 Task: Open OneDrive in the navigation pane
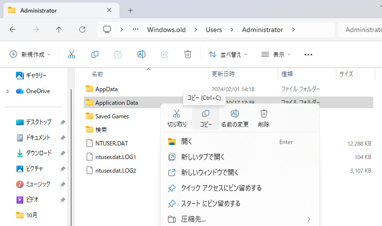[33, 91]
